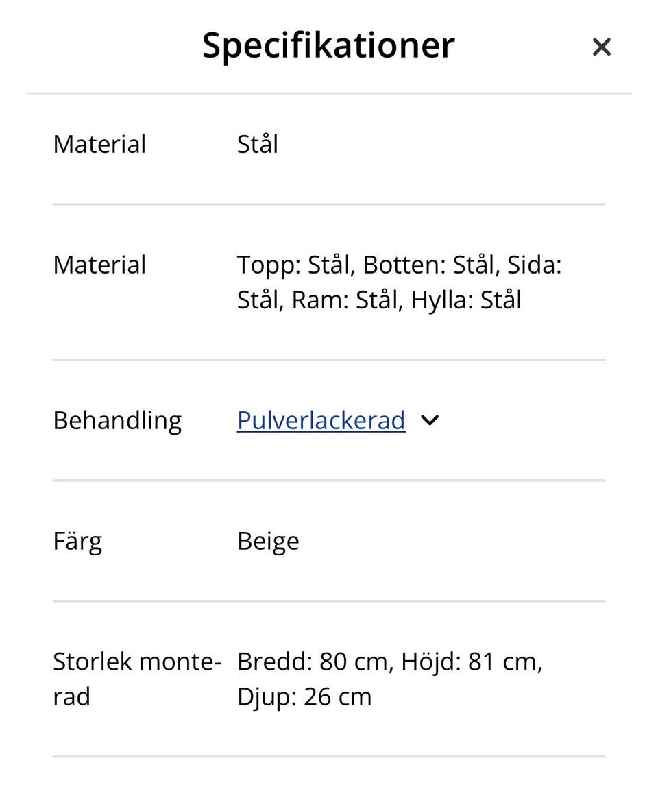Click the Färg label
The width and height of the screenshot is (658, 800).
(77, 542)
